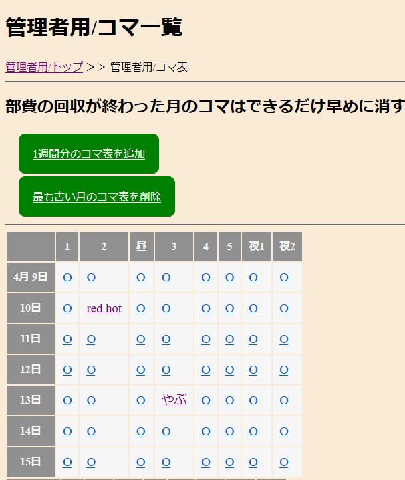This screenshot has height=480, width=405.
Task: Open the 14日 夜2 O slot
Action: pos(284,431)
